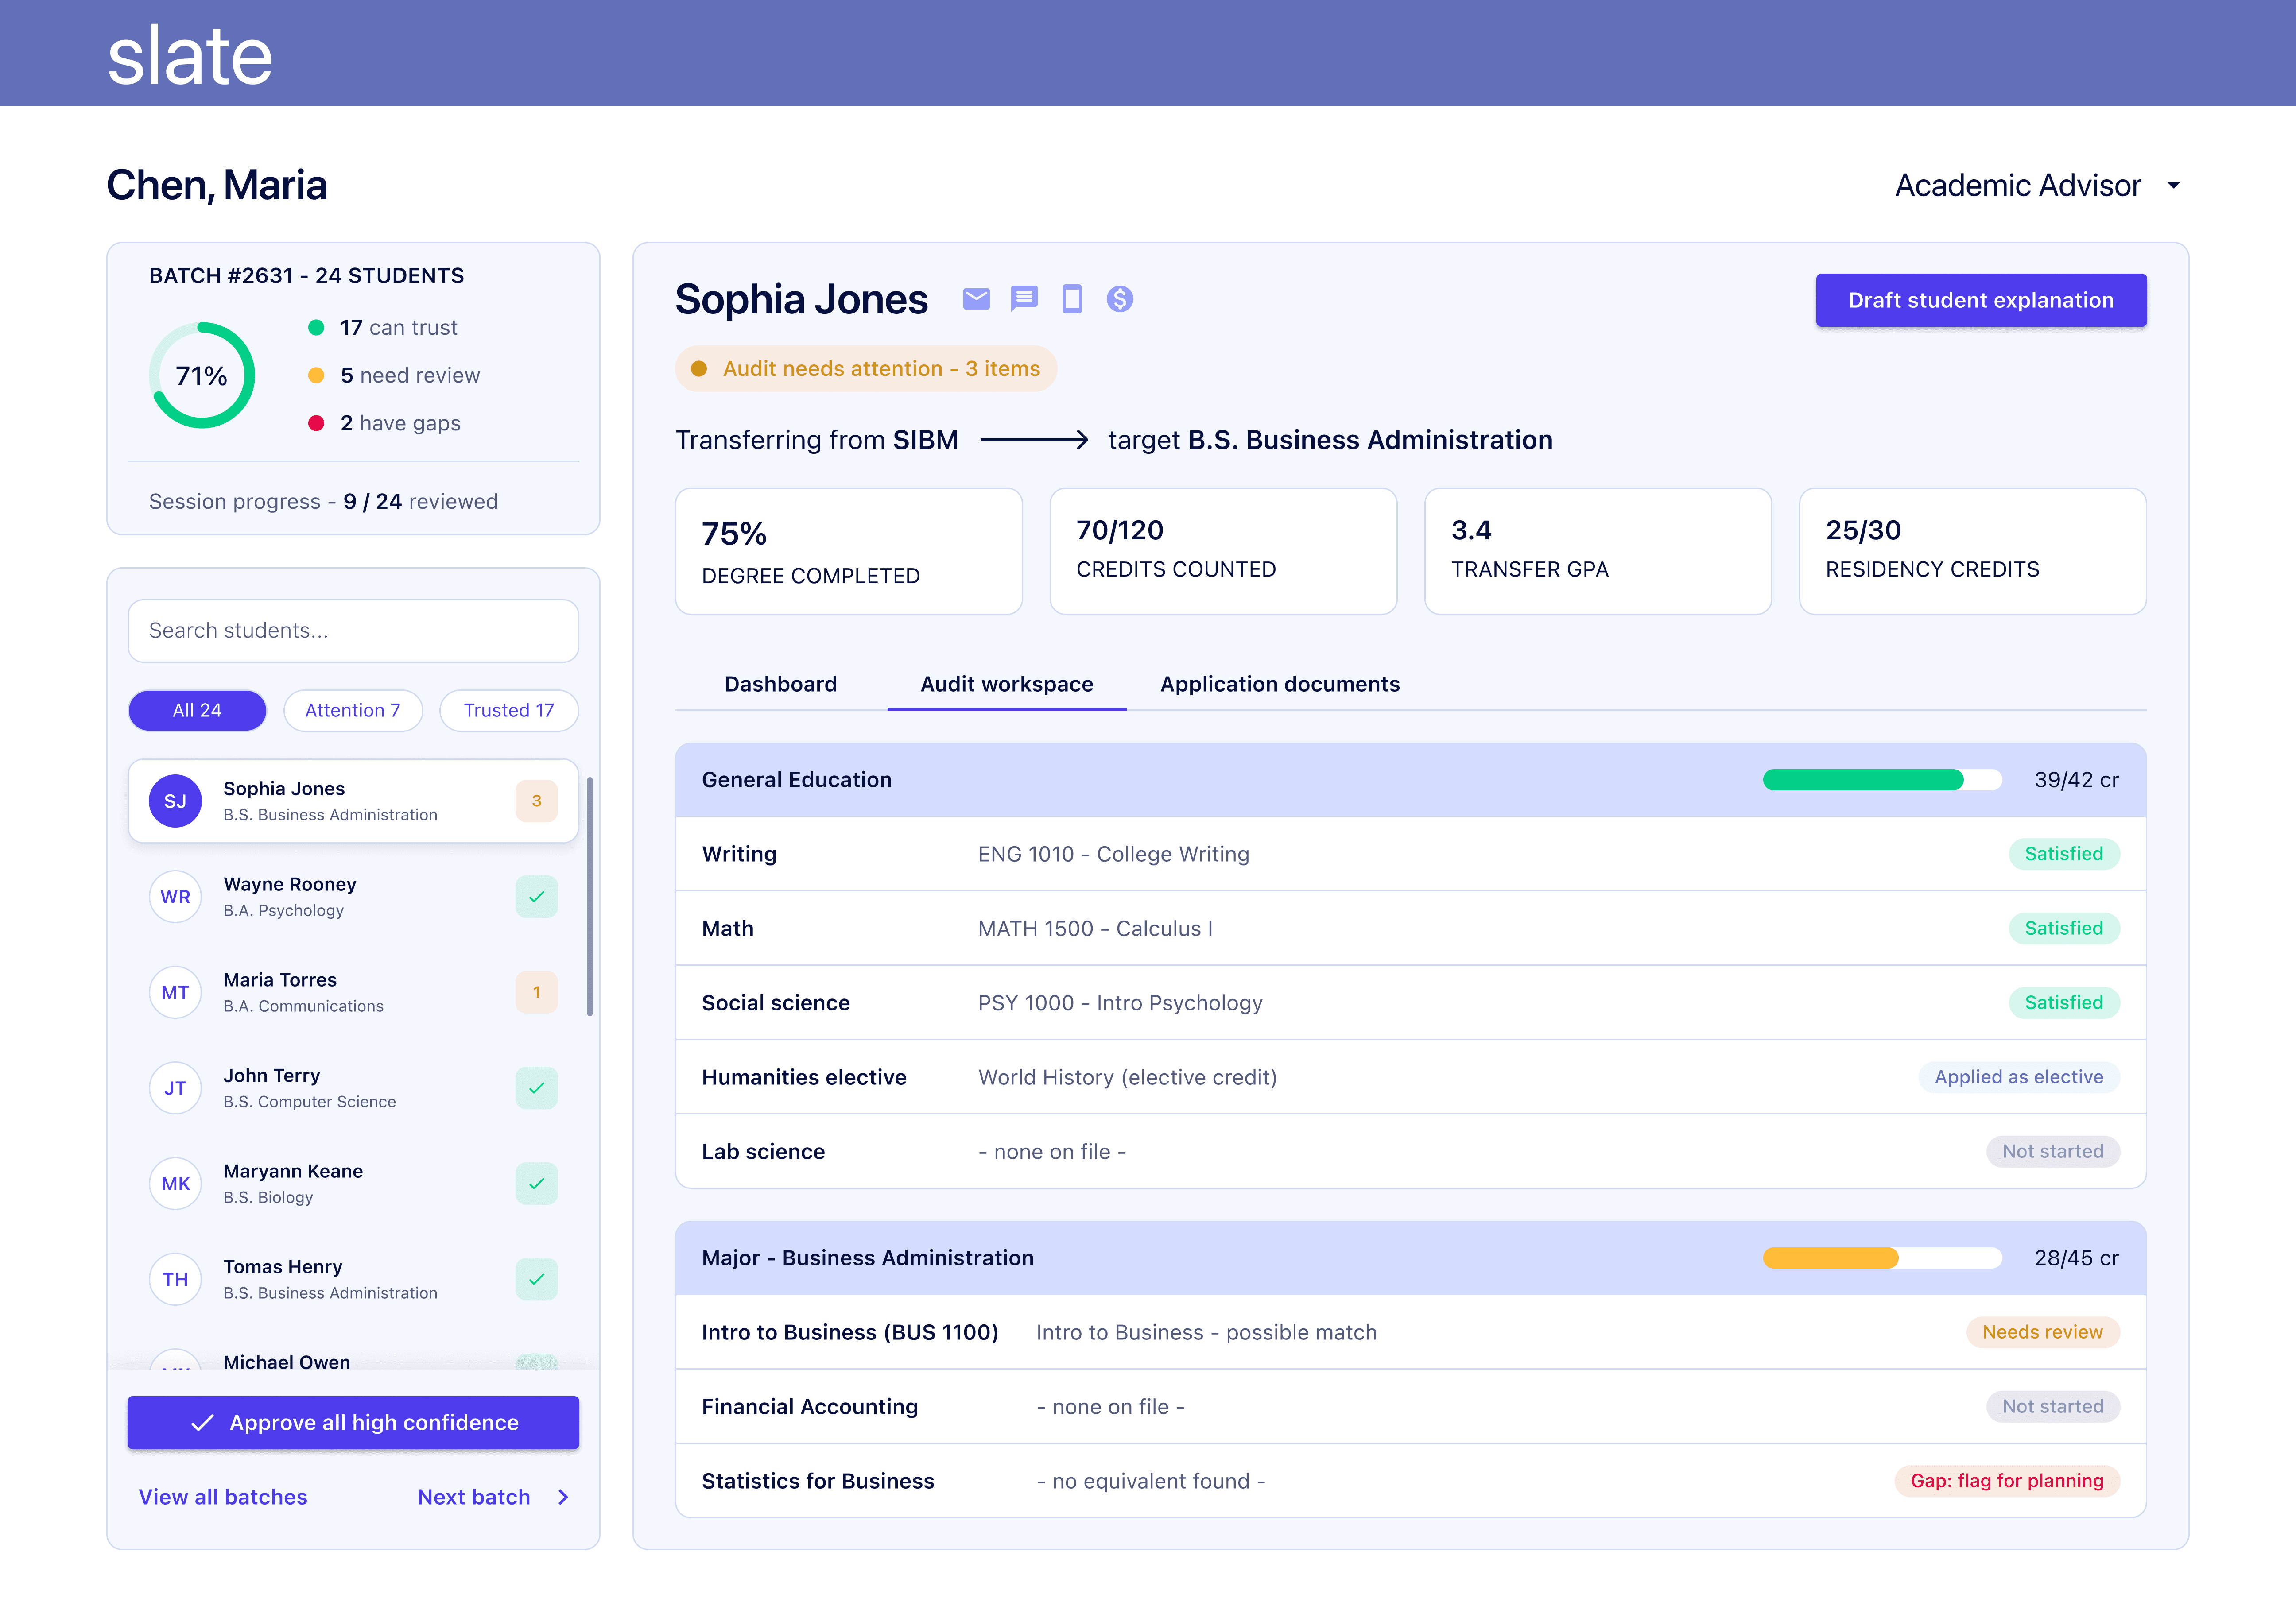Click the 17 can trust legend item
The height and width of the screenshot is (1602, 2296).
point(383,328)
